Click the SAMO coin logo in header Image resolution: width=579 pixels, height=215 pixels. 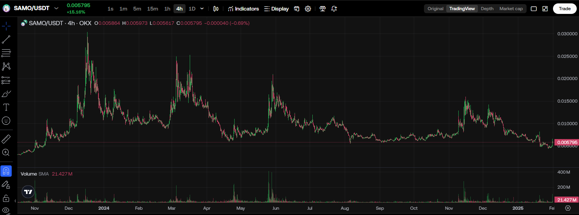point(6,8)
